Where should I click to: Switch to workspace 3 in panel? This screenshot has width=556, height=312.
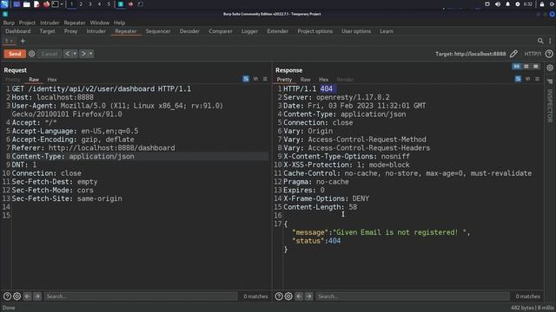90,4
